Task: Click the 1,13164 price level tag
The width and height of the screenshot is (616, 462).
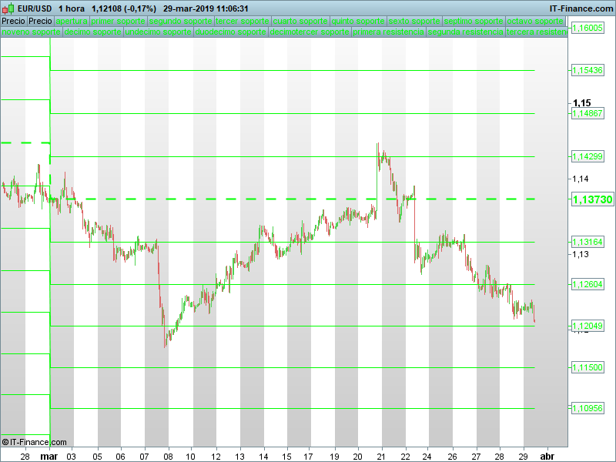Action: click(x=587, y=242)
